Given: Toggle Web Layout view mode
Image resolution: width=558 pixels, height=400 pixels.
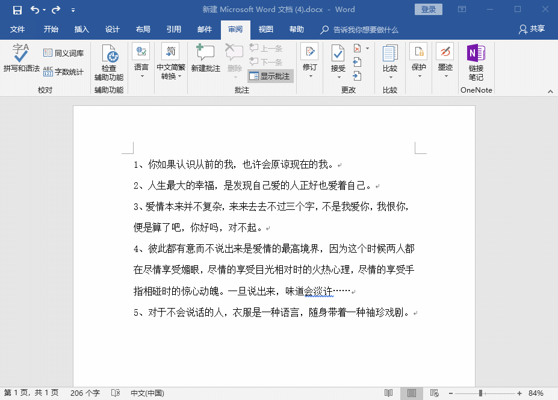Looking at the screenshot, I should 434,393.
